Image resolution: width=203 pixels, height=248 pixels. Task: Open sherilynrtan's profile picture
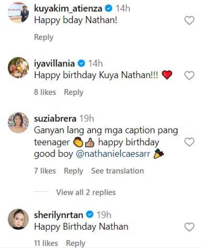coord(18,219)
